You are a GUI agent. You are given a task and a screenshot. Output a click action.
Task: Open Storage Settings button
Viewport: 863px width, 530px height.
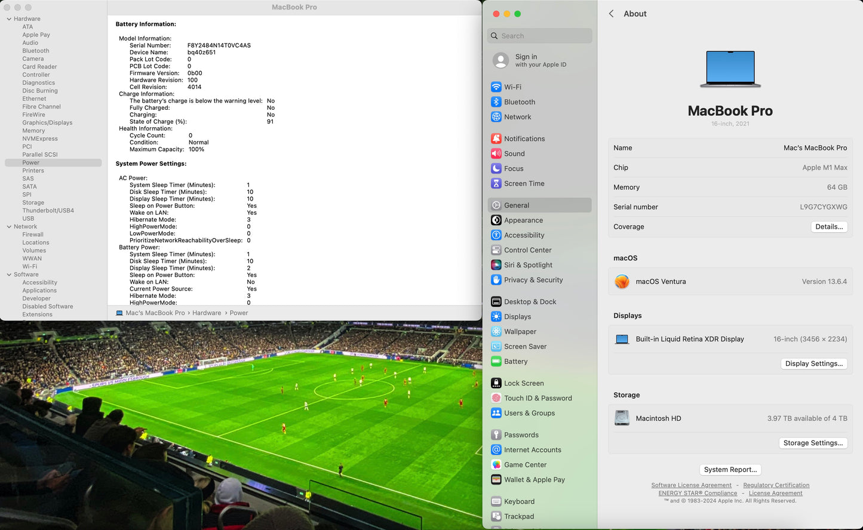813,443
